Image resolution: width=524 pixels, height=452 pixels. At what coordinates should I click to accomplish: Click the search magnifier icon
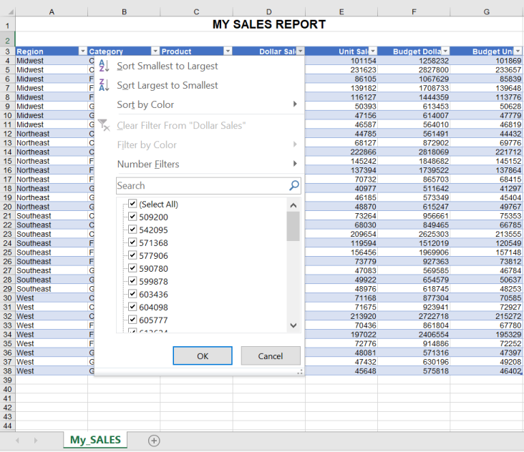[293, 185]
